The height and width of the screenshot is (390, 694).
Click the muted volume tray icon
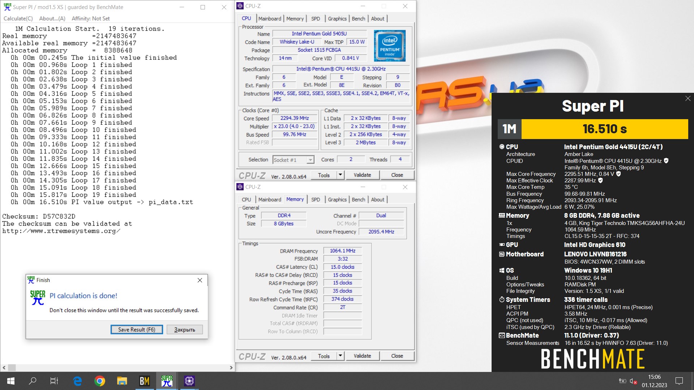click(633, 381)
